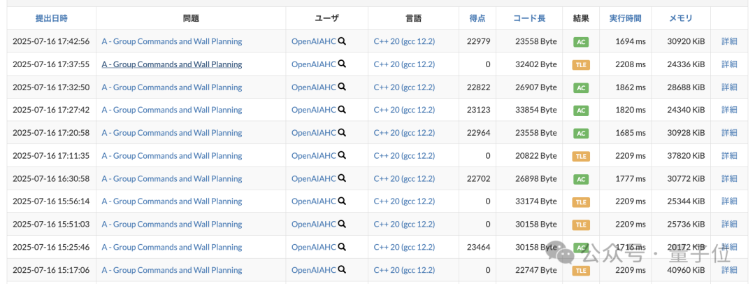This screenshot has width=755, height=284.
Task: Click TLE badge in 17:37:55 row
Action: 581,64
